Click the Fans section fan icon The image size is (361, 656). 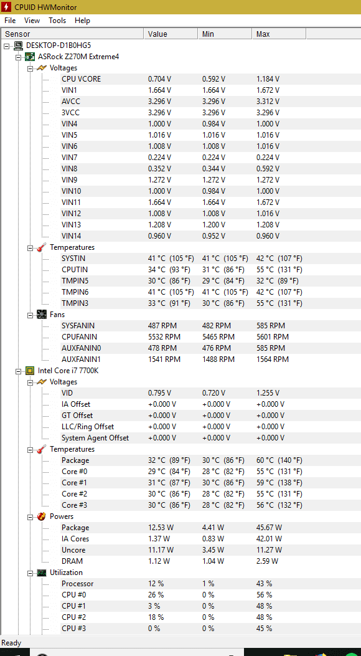pyautogui.click(x=42, y=314)
